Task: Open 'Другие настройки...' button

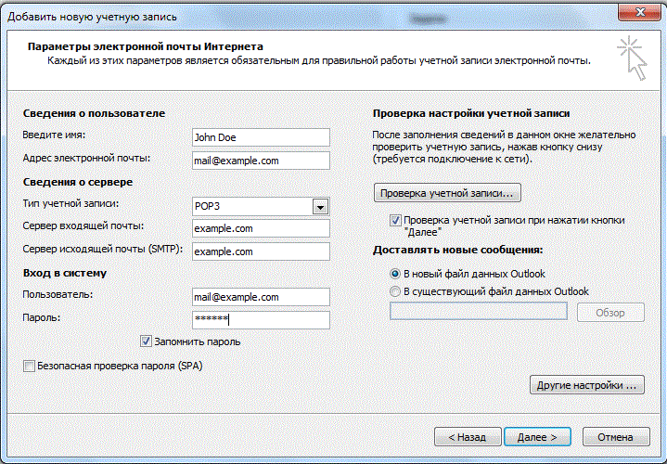Action: 585,384
